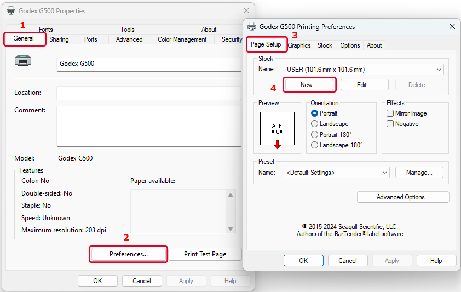This screenshot has width=461, height=292.
Task: Select Portrait 180° orientation
Action: click(315, 135)
